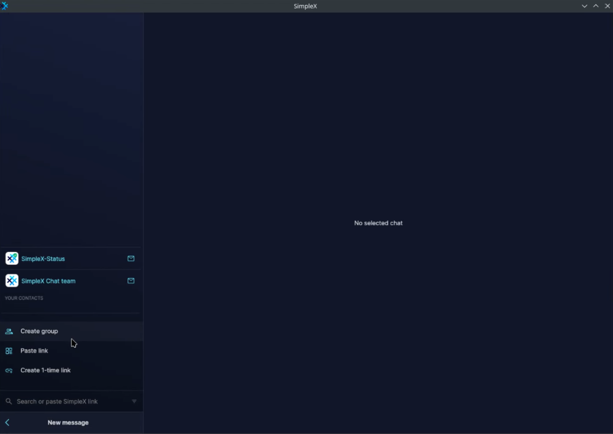The width and height of the screenshot is (613, 434).
Task: Focus the Search or paste SimpleX link field
Action: tap(71, 401)
